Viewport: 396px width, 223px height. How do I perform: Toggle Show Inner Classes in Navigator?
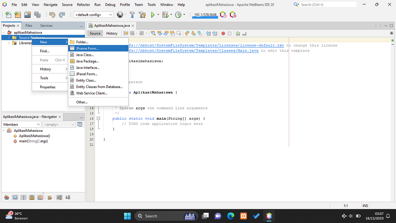pyautogui.click(x=40, y=197)
